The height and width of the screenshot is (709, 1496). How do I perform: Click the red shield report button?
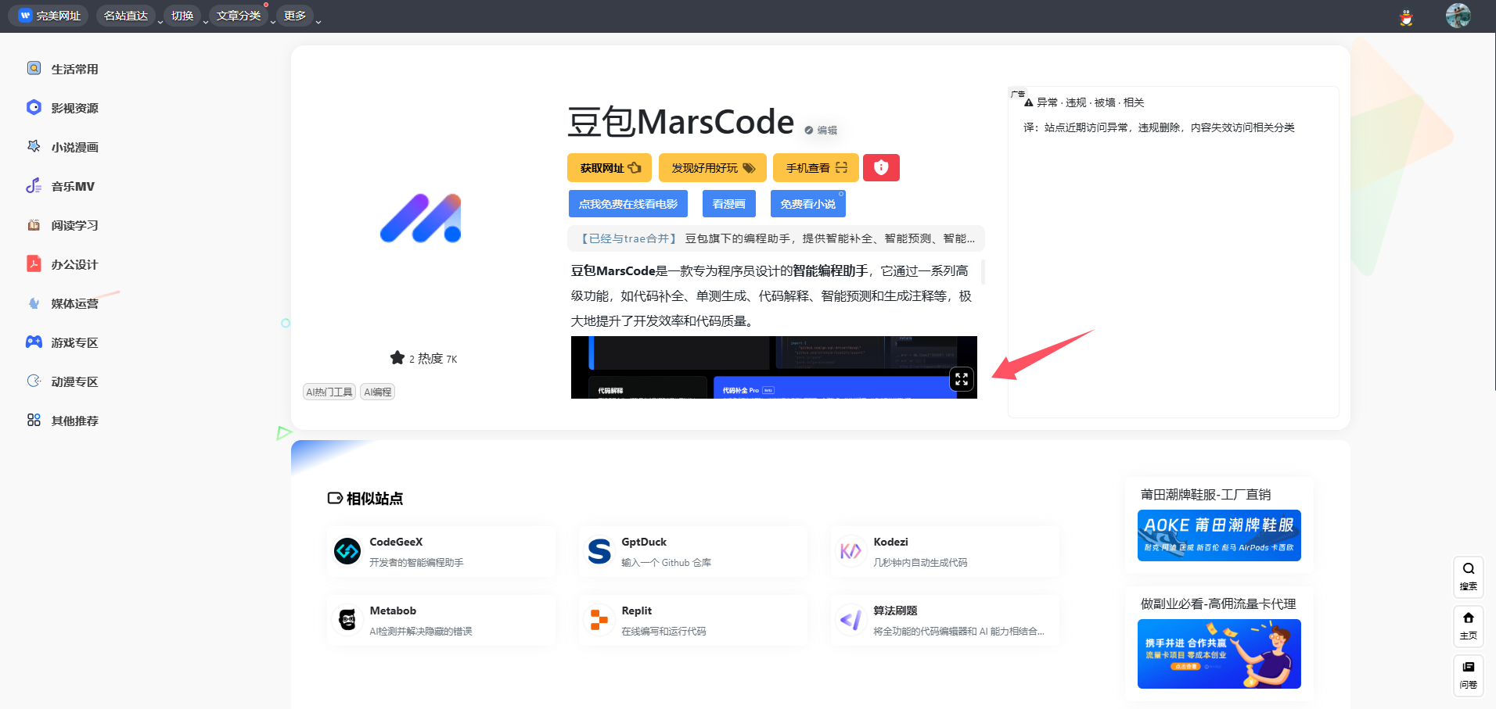[881, 167]
